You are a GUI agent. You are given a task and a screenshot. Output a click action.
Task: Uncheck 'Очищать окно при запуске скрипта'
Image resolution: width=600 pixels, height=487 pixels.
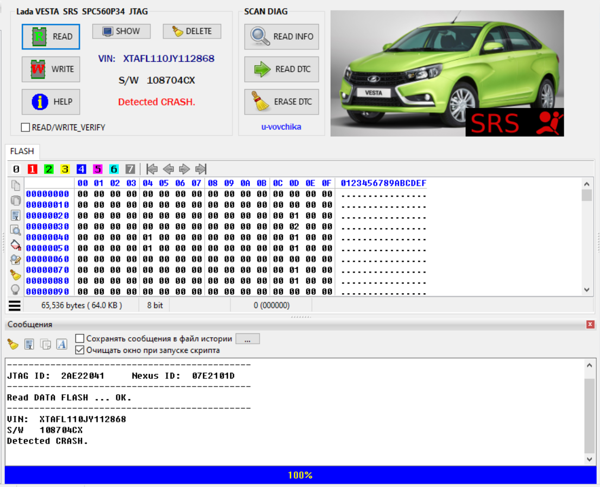[x=80, y=350]
